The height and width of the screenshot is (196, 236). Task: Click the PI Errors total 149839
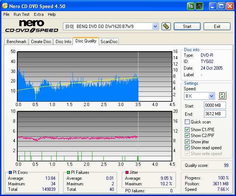point(49,189)
